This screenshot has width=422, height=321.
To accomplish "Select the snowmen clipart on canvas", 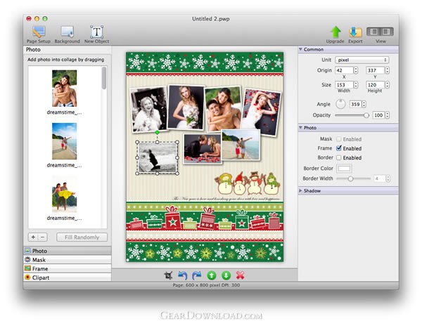I will 247,183.
